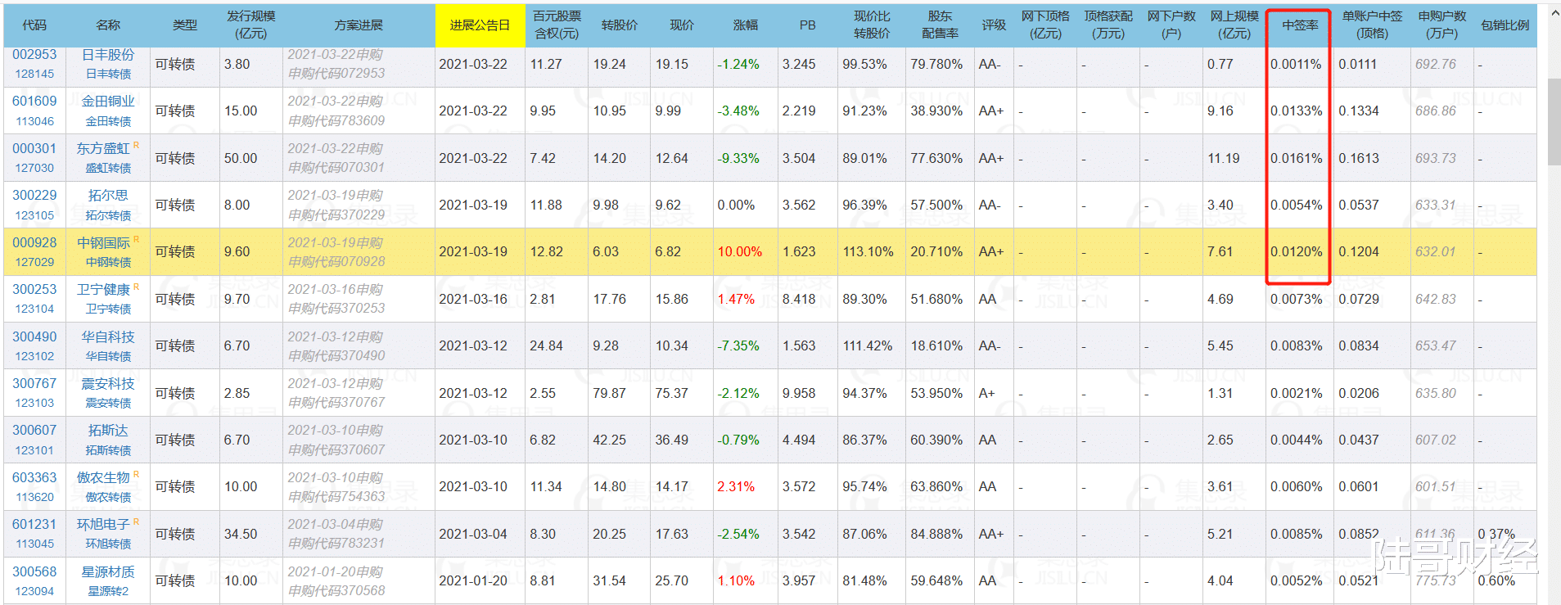Sort by 包销比例 column header
Viewport: 1561px width, 605px height.
click(1505, 25)
